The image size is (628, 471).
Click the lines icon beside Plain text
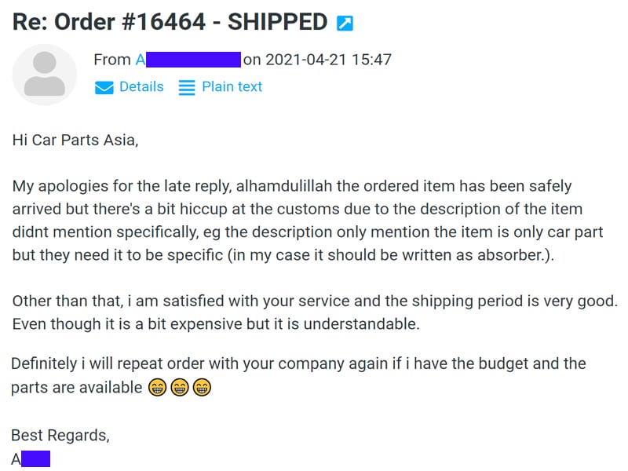(187, 87)
